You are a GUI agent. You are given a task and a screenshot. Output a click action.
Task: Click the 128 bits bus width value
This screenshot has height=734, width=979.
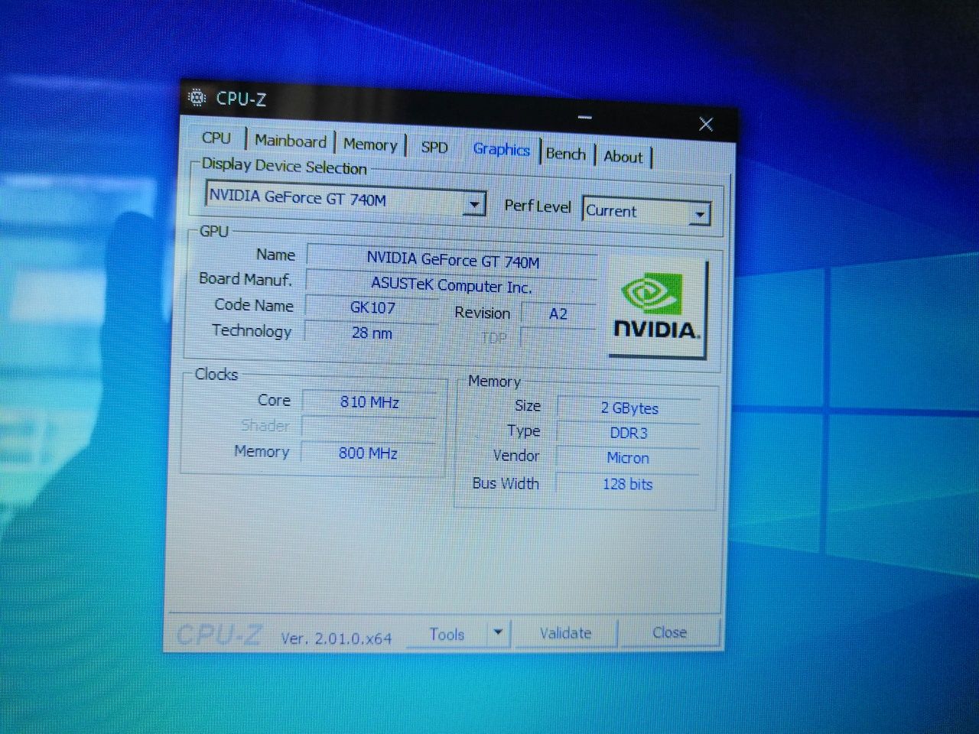coord(627,483)
